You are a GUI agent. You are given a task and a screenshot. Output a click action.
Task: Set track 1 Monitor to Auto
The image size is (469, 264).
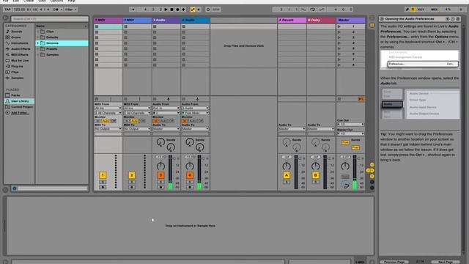pos(106,121)
